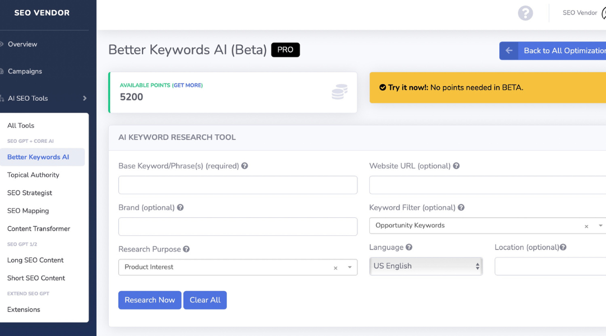Image resolution: width=606 pixels, height=336 pixels.
Task: Click the checkmark icon in Try it now banner
Action: (x=383, y=87)
